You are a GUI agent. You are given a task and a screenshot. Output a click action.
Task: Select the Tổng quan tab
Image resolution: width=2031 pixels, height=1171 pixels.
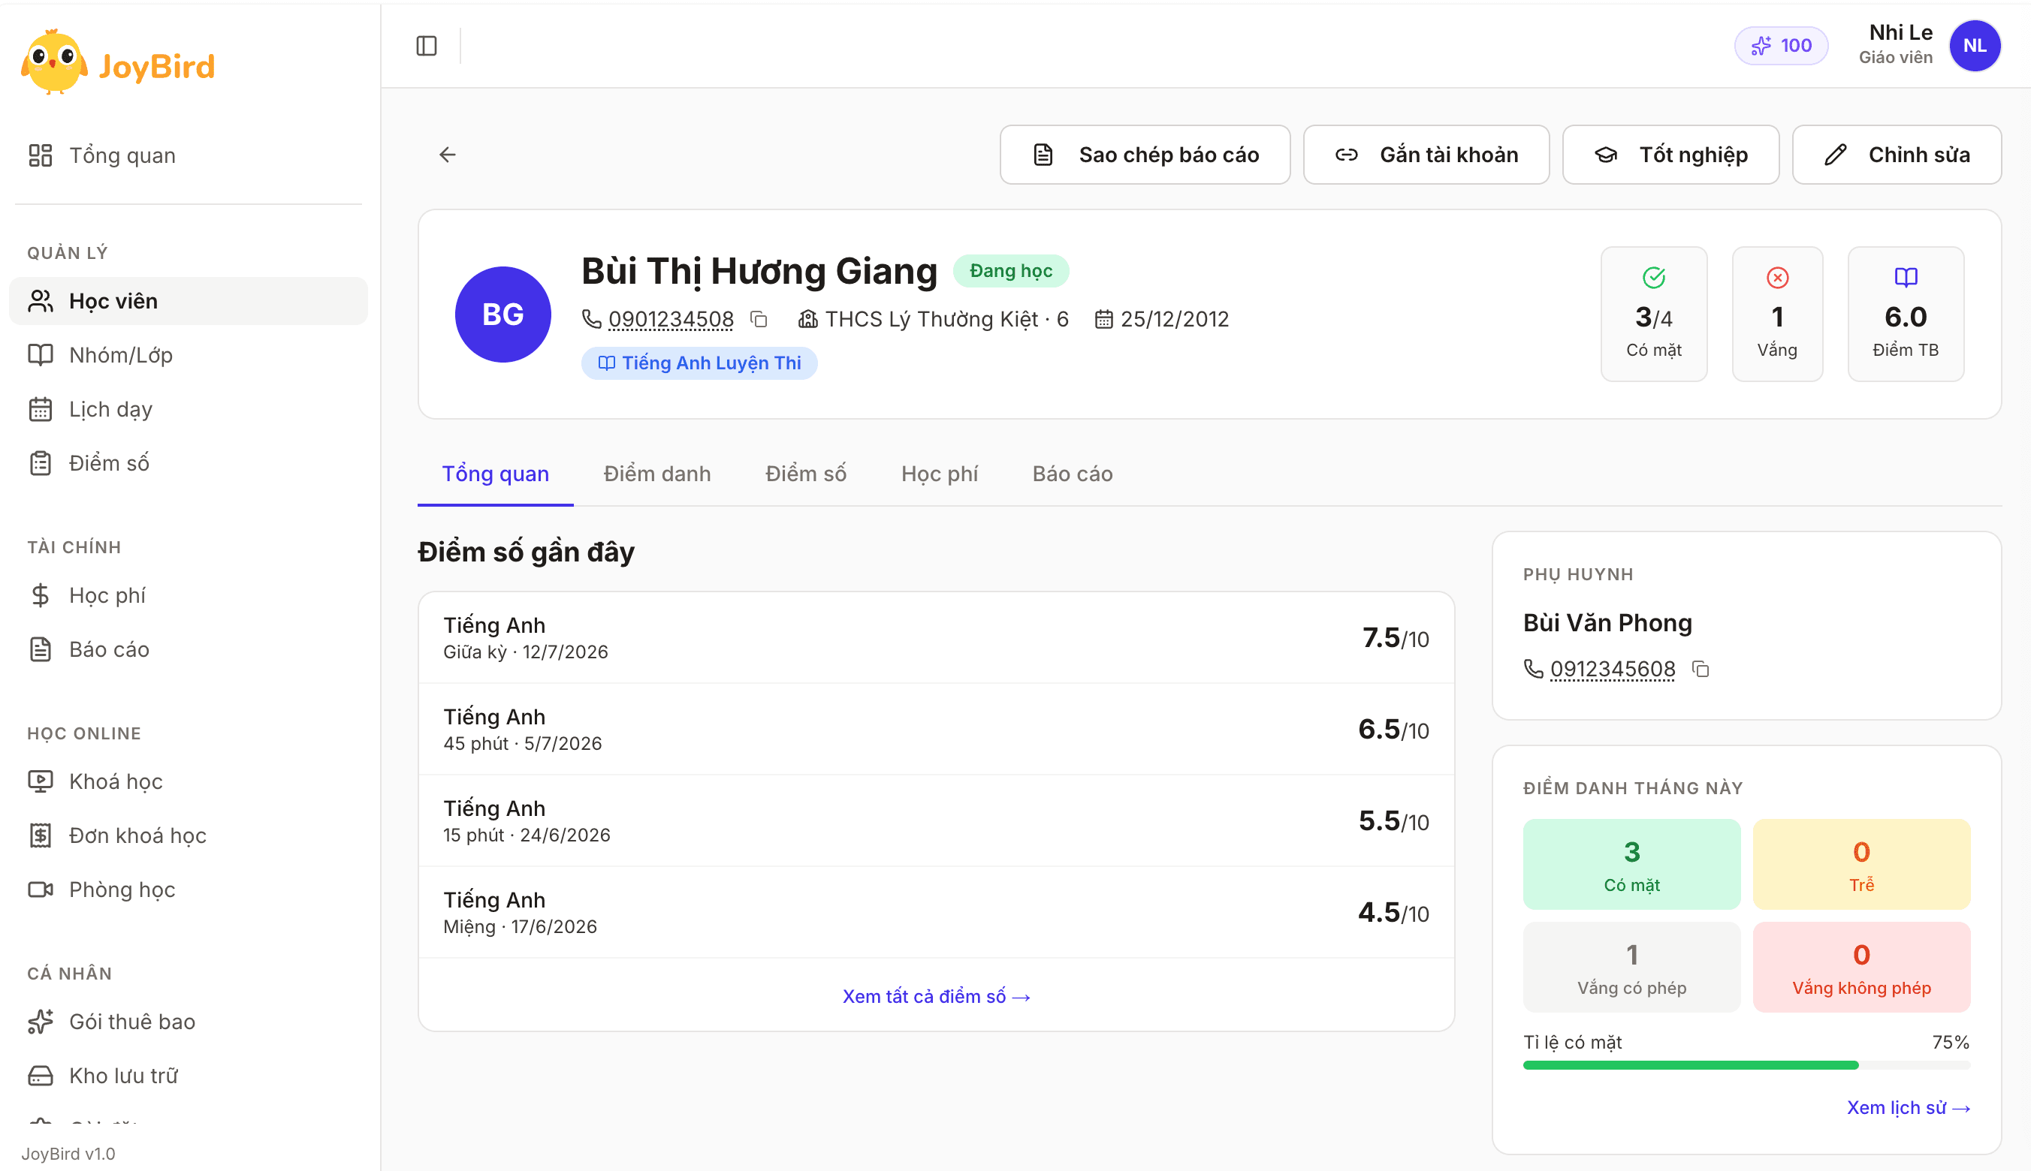point(496,474)
